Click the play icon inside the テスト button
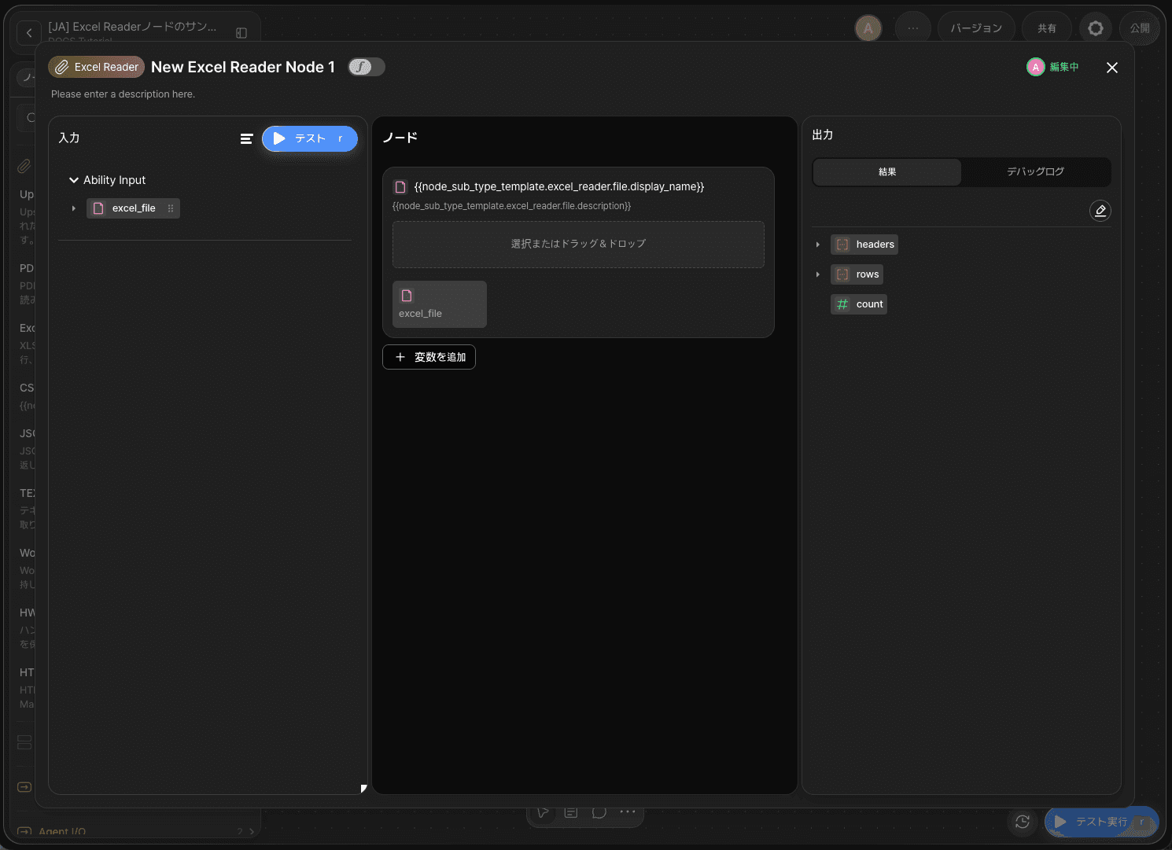 (x=279, y=138)
